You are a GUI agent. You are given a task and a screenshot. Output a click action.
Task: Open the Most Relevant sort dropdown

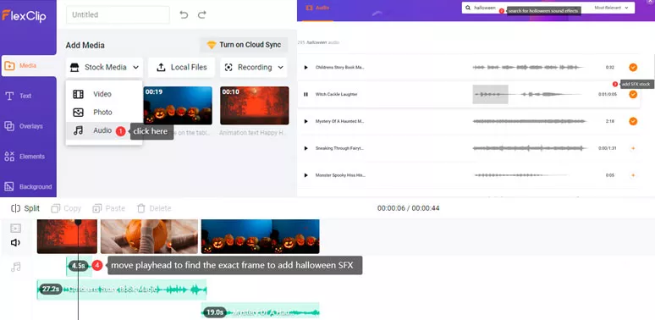point(611,8)
